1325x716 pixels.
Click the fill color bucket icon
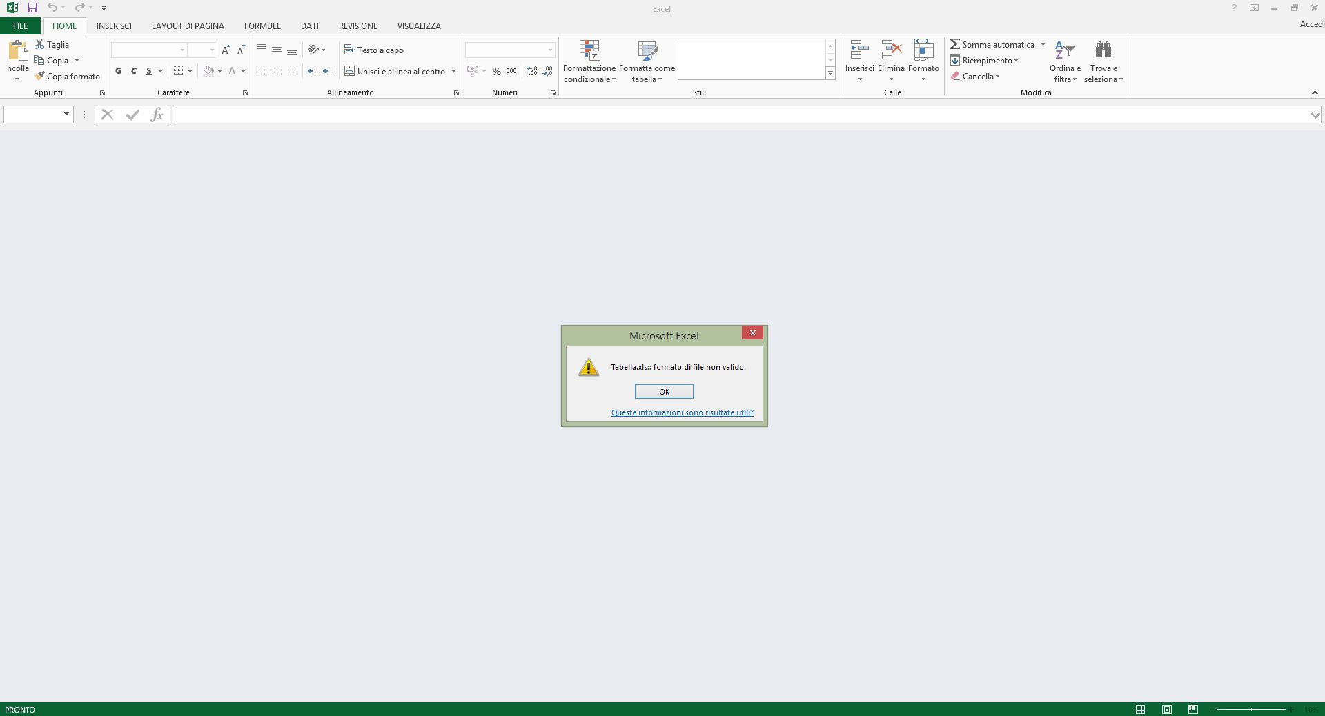tap(208, 71)
